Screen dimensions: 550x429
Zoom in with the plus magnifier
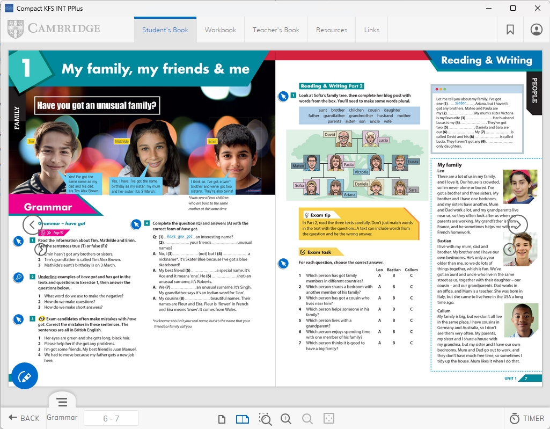coord(286,418)
